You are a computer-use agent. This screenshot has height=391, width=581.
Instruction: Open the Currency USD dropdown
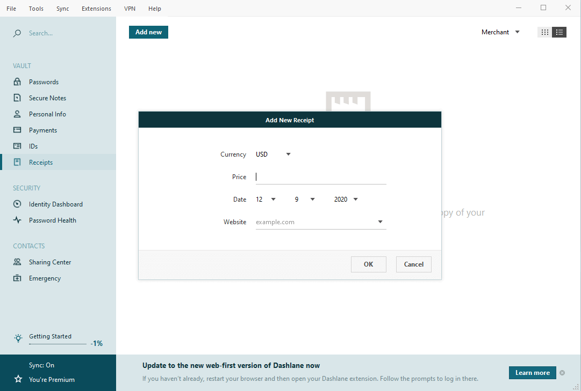point(273,154)
